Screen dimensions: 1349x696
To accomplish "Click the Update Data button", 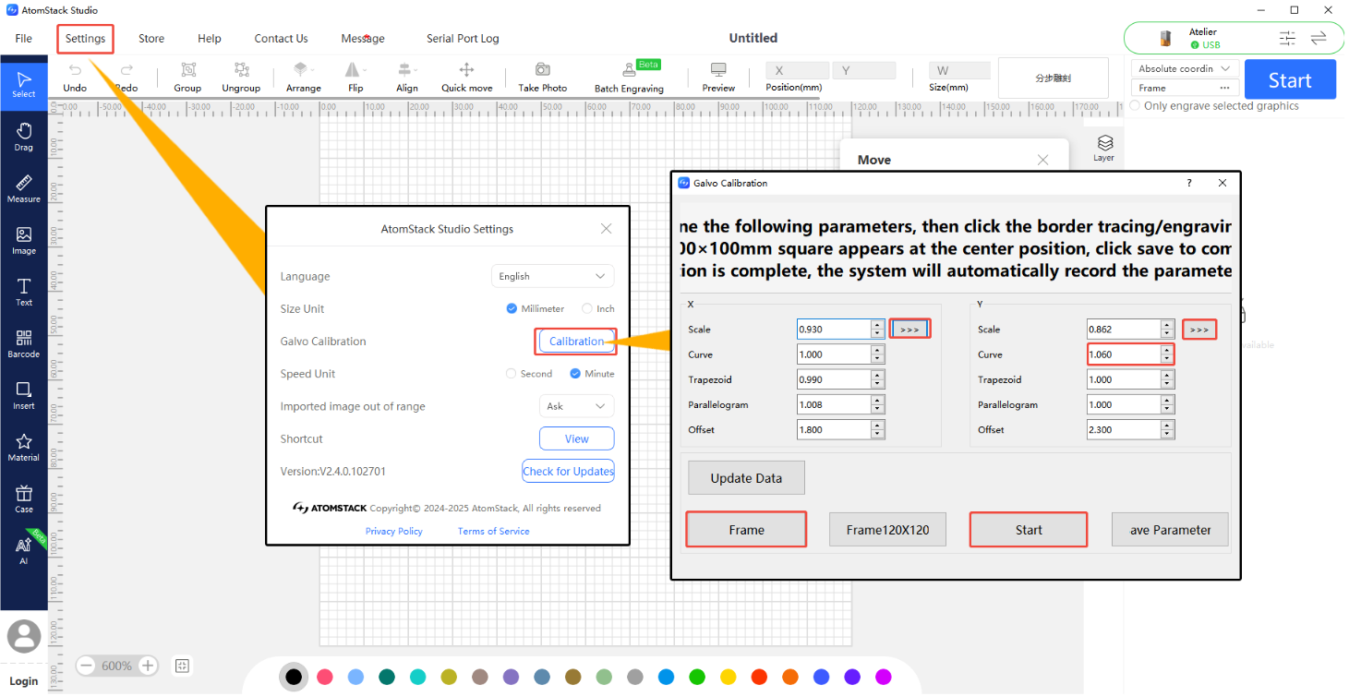I will coord(746,478).
